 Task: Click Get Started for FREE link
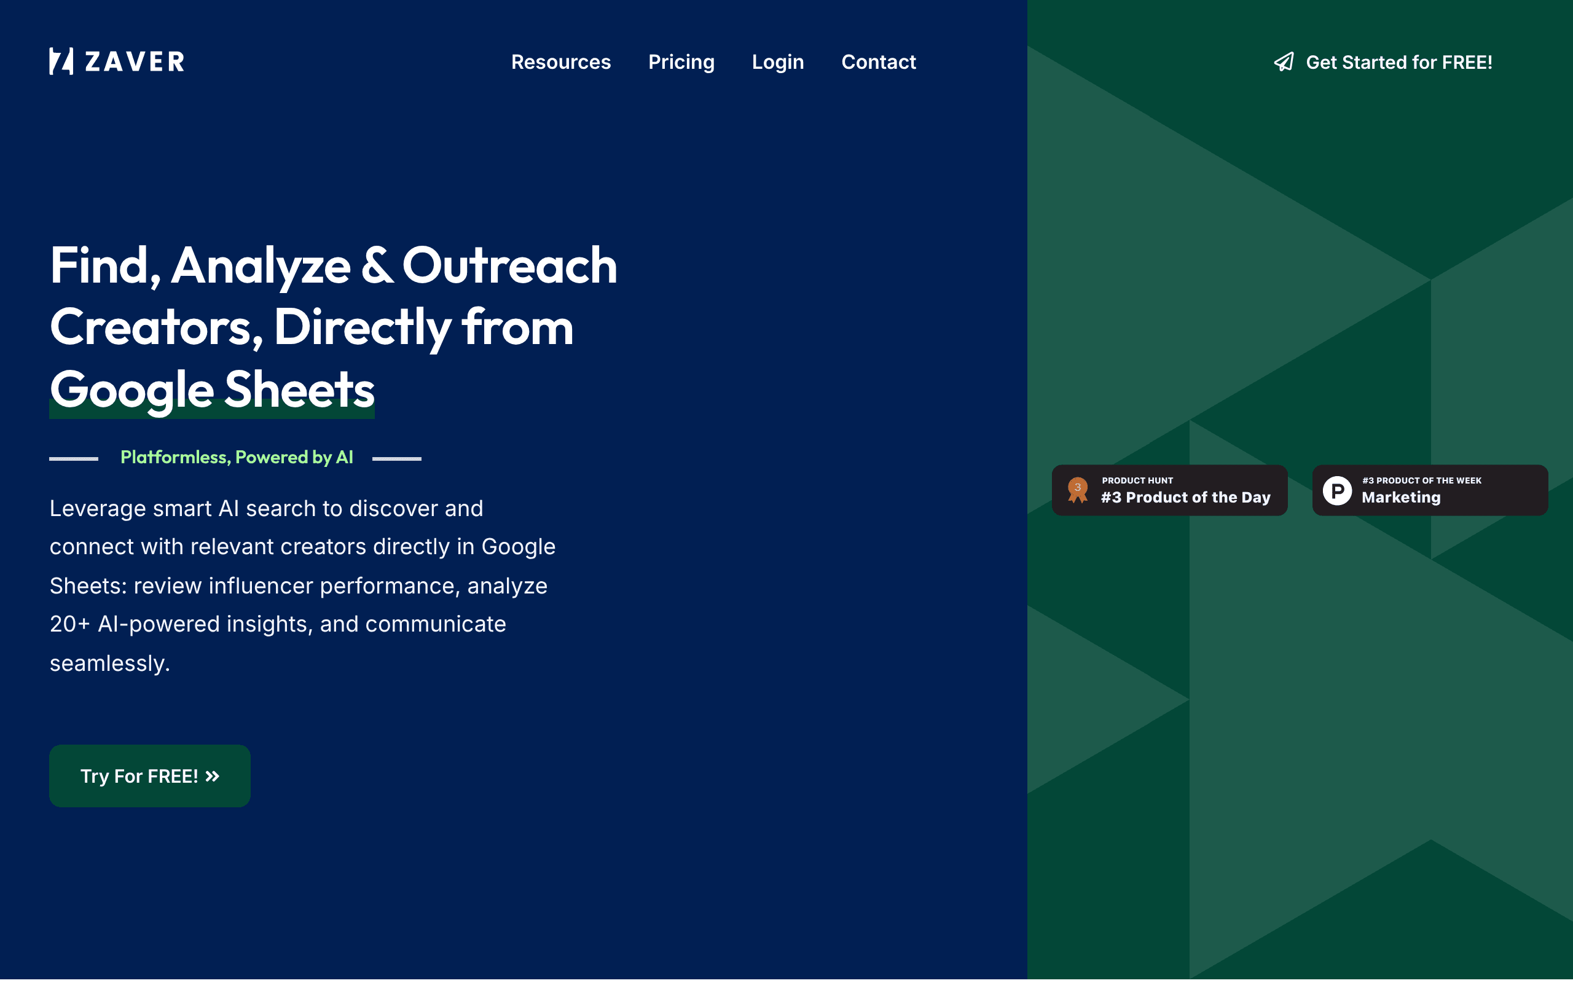[x=1383, y=62]
